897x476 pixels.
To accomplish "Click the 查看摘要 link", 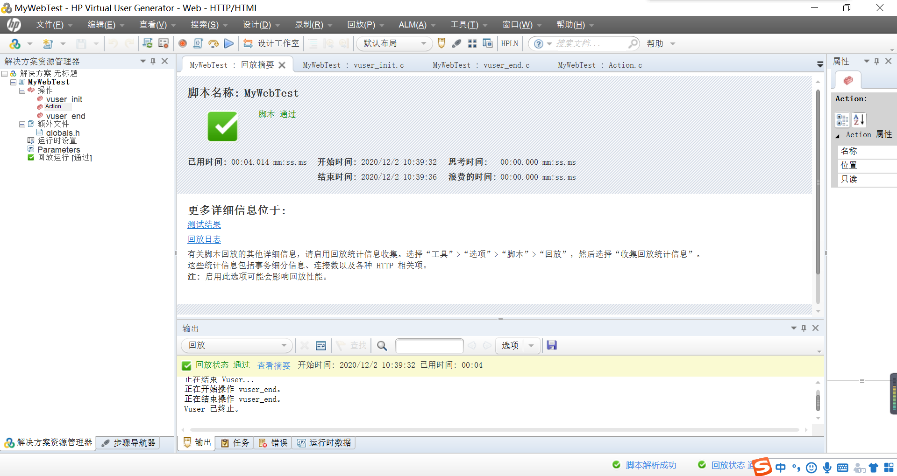I will [274, 365].
